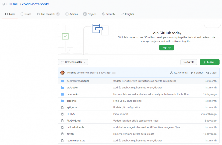Click the file icon beside LICENSE
222x145 pixels.
tap(62, 114)
